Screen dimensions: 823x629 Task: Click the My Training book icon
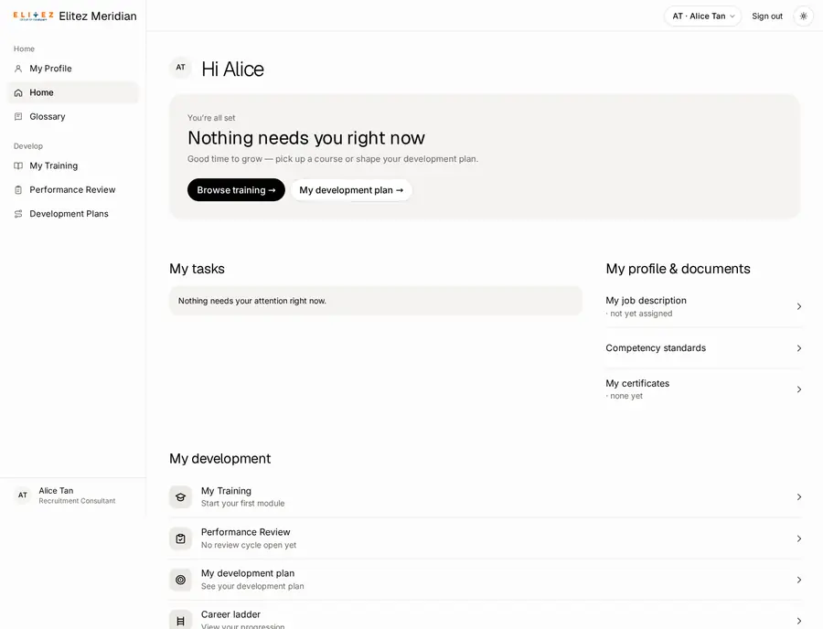[18, 165]
